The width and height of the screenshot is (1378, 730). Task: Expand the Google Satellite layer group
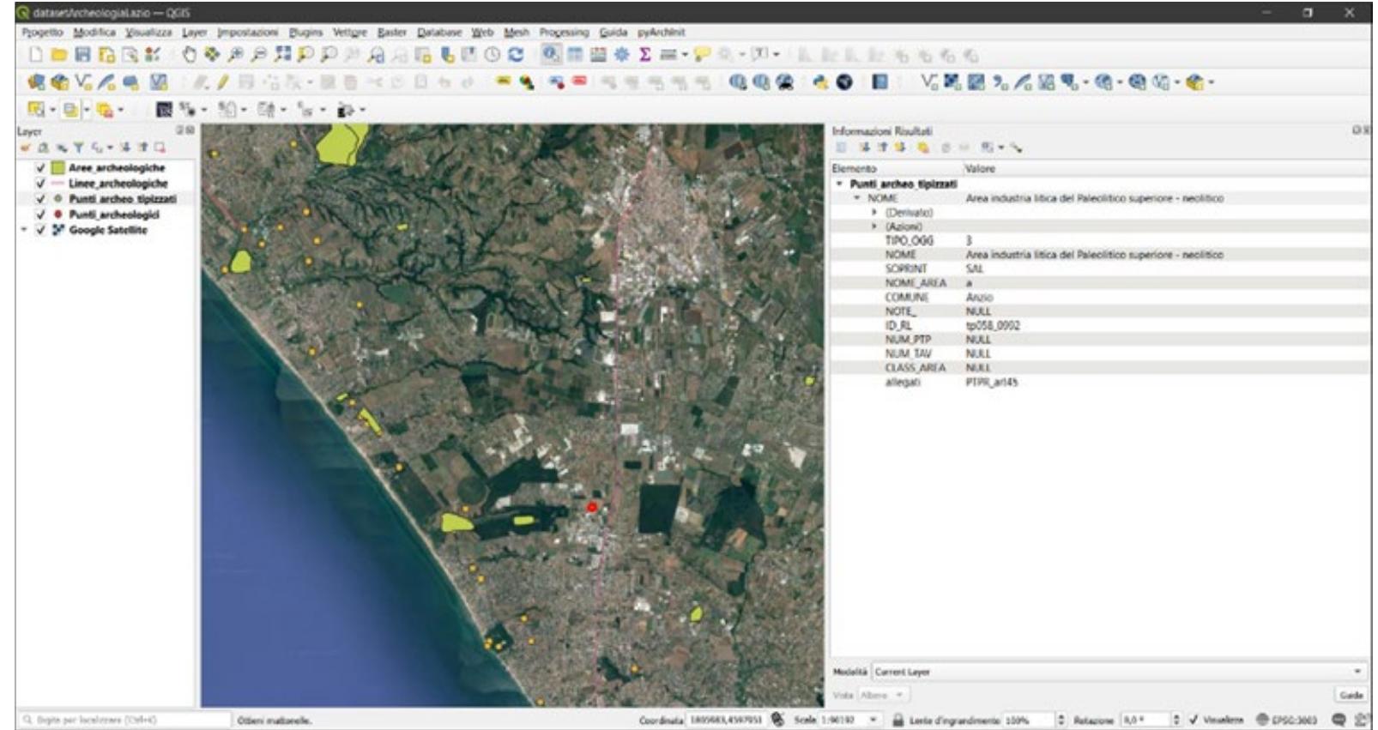click(24, 230)
